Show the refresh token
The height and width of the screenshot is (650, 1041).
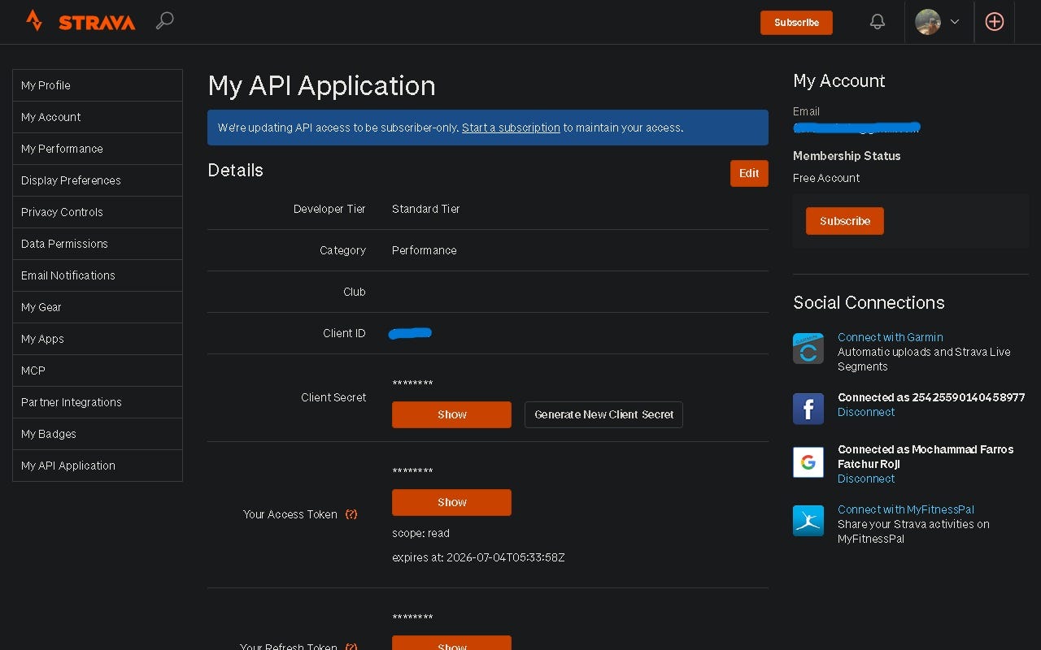coord(451,643)
